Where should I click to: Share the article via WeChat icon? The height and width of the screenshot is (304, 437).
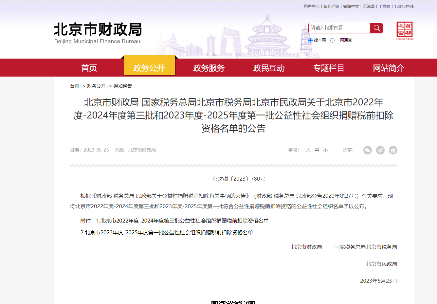tap(368, 150)
